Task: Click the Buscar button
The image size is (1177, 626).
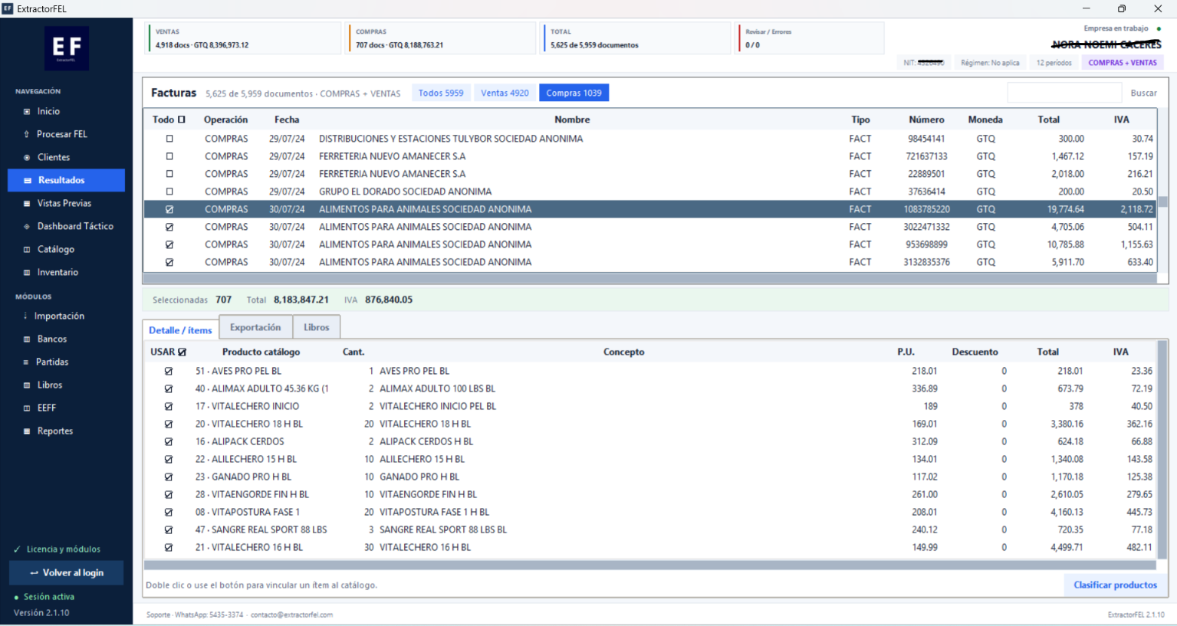Action: pos(1143,93)
